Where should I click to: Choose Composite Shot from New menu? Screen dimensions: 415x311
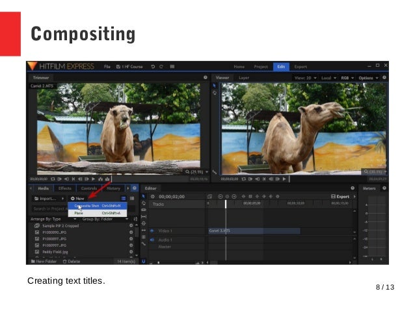pos(98,206)
